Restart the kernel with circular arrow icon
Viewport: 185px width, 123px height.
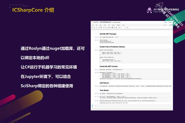pyautogui.click(x=114, y=27)
